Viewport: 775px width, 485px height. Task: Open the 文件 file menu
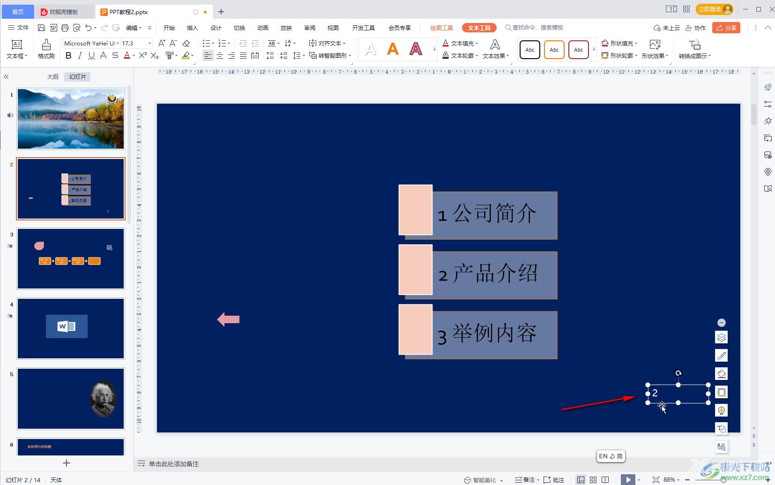[18, 28]
